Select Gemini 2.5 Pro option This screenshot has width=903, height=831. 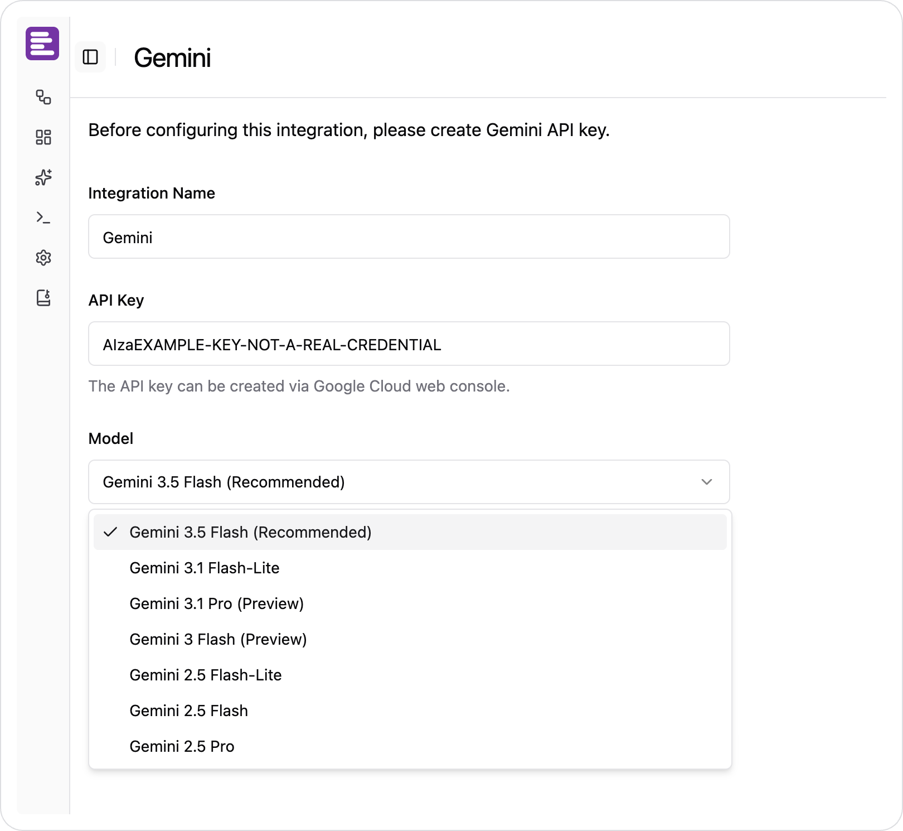click(410, 746)
